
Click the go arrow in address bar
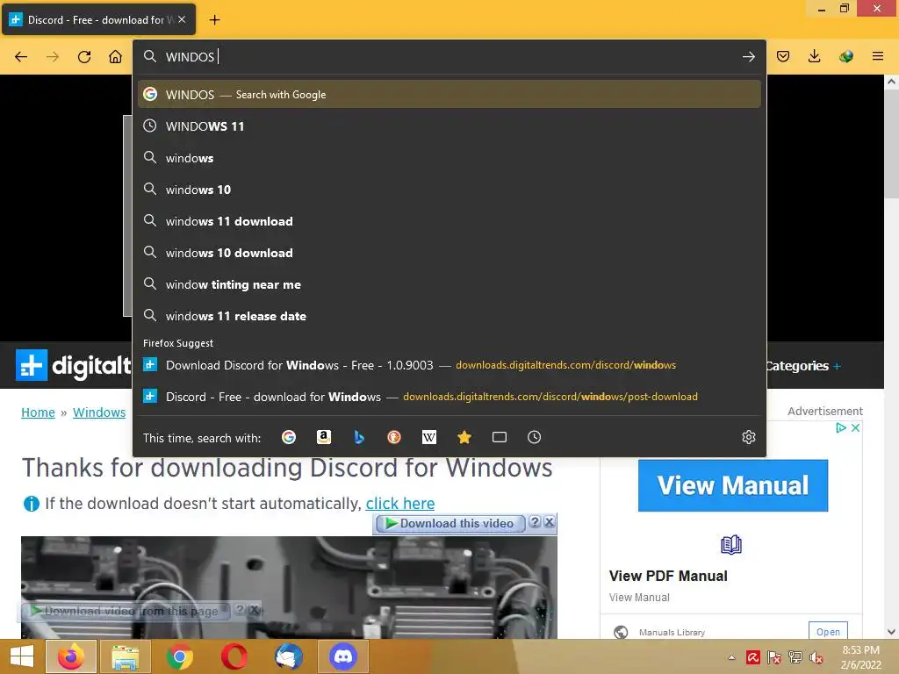(x=748, y=57)
